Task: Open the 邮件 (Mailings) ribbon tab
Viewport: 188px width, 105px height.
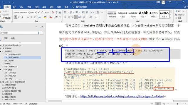Action: click(44, 7)
